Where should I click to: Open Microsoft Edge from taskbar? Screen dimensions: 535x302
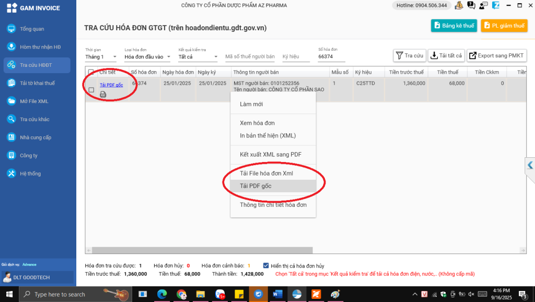[x=162, y=294]
